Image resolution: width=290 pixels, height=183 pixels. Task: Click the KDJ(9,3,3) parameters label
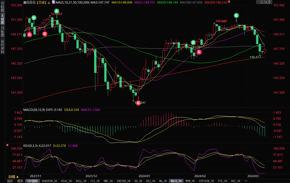[31, 146]
